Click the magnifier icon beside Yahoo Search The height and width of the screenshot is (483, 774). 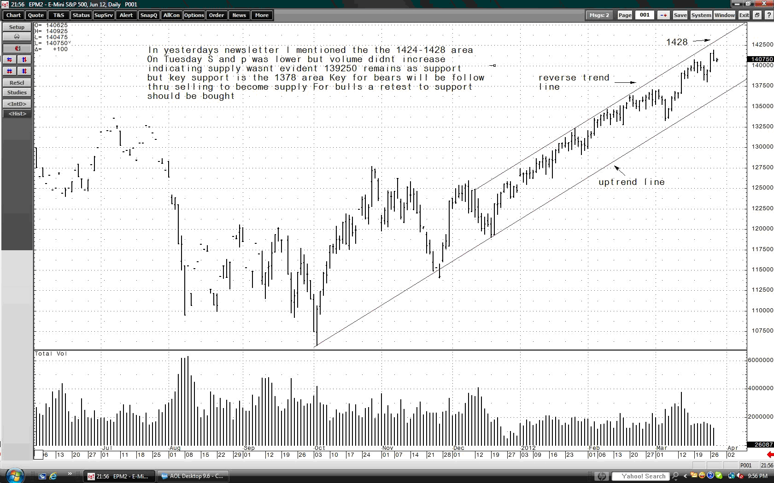(x=675, y=476)
